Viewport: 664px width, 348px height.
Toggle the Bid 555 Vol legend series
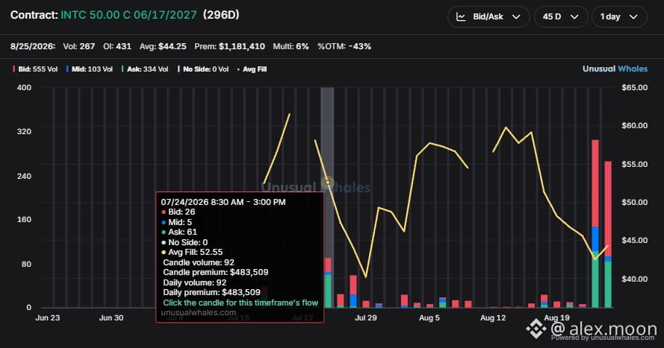[35, 69]
